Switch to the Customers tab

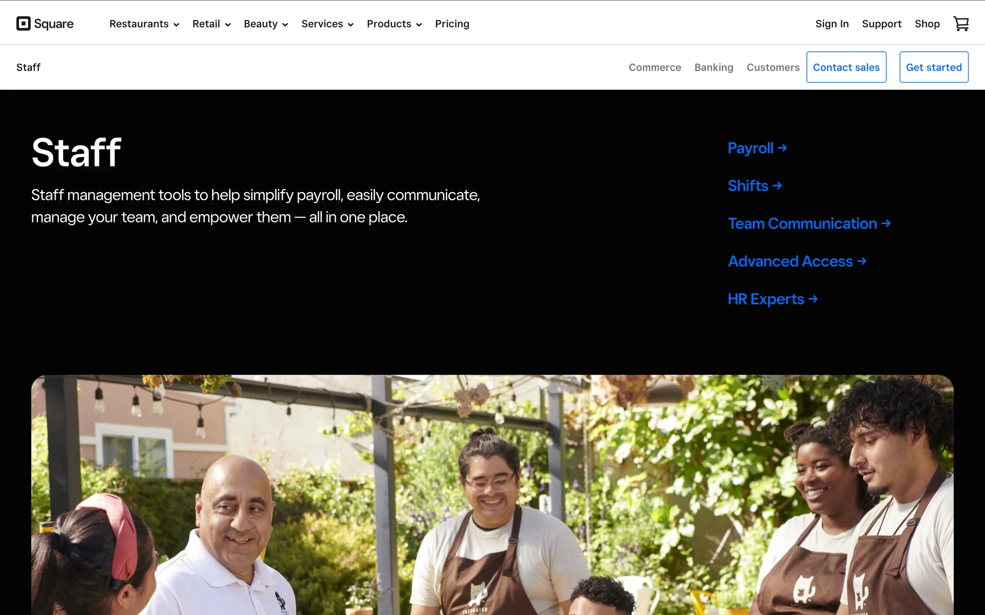pyautogui.click(x=773, y=67)
